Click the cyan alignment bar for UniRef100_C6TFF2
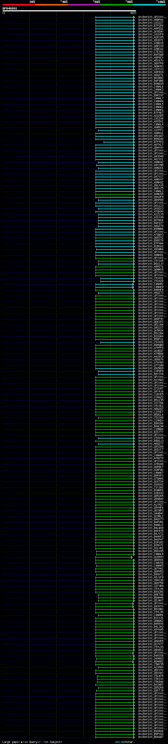 click(x=116, y=130)
